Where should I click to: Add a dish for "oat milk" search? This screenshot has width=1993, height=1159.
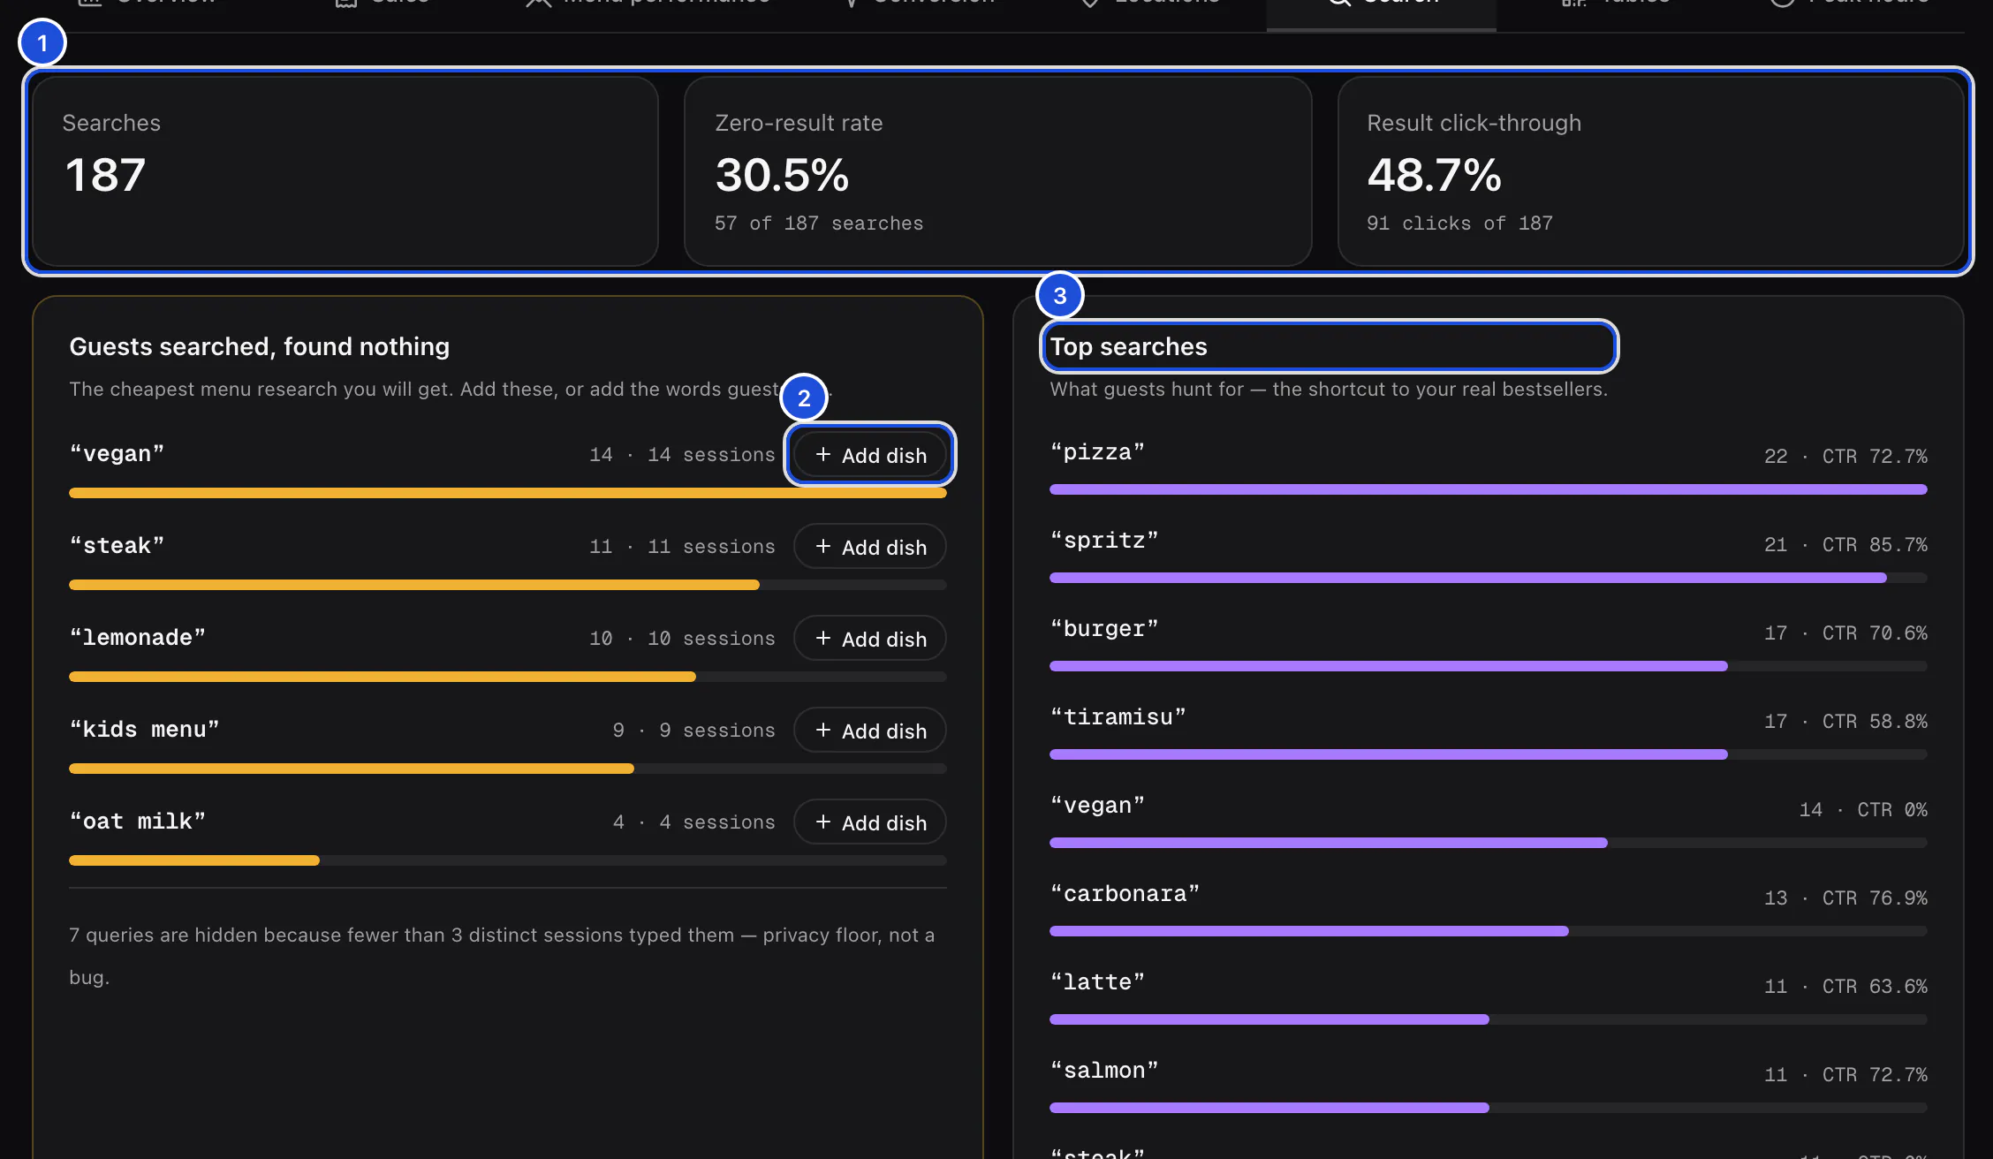point(869,822)
